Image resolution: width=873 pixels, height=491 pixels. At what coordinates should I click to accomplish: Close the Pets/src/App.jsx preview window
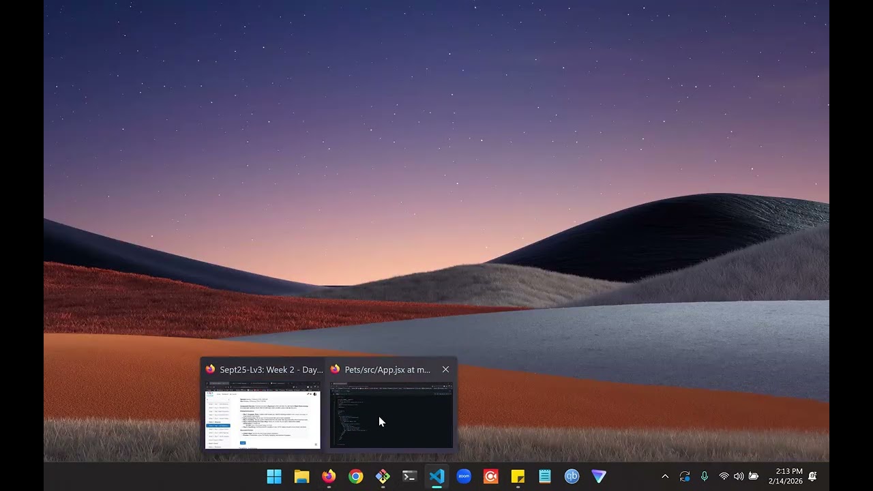tap(445, 370)
